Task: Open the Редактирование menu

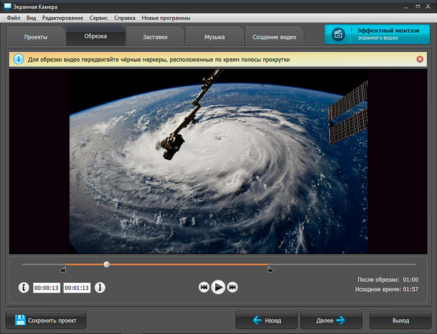Action: pyautogui.click(x=62, y=18)
